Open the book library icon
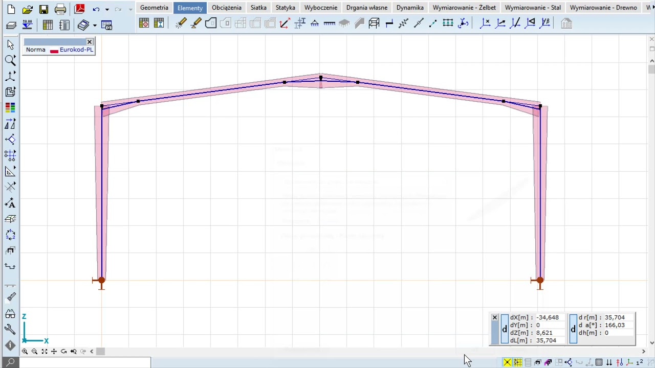 83,25
